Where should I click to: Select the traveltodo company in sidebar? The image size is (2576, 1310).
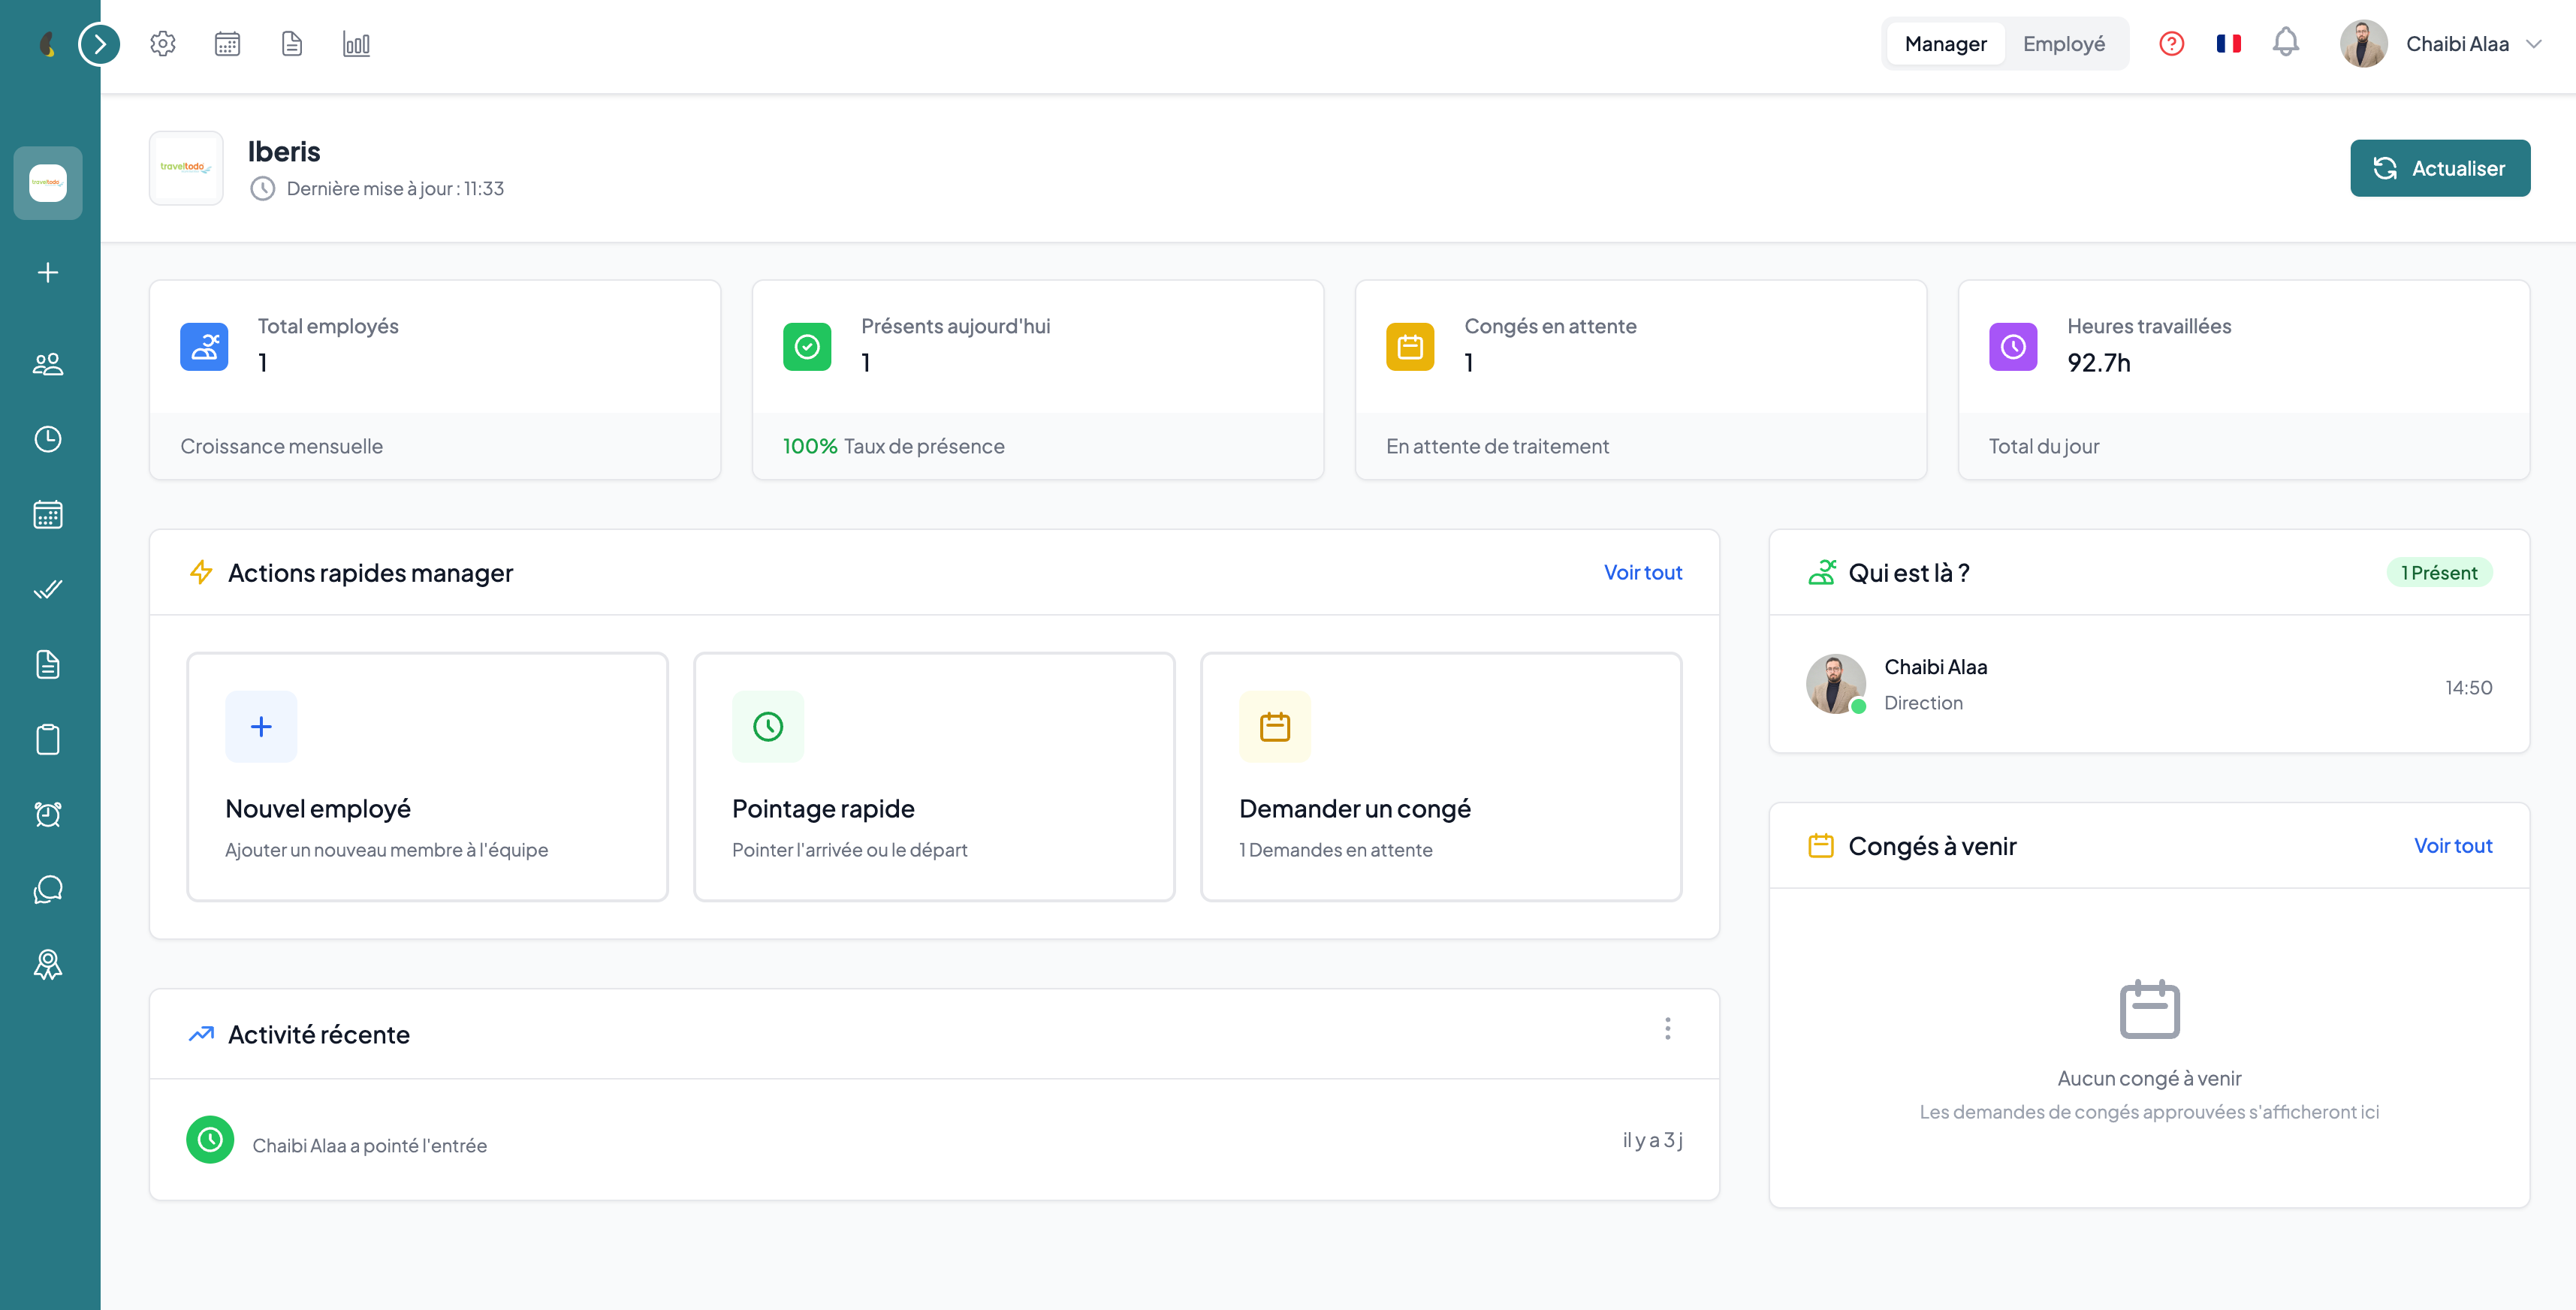48,183
